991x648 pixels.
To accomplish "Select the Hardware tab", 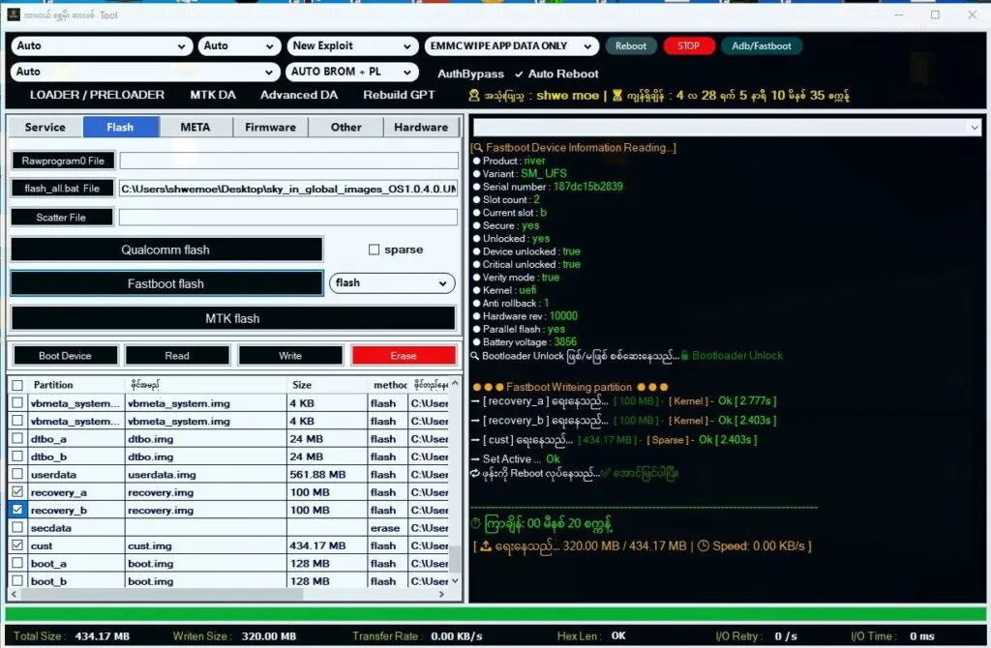I will pyautogui.click(x=421, y=127).
